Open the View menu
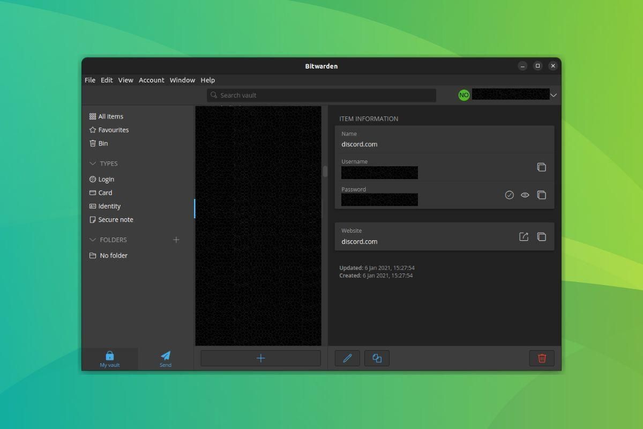Viewport: 643px width, 429px height. (x=126, y=80)
